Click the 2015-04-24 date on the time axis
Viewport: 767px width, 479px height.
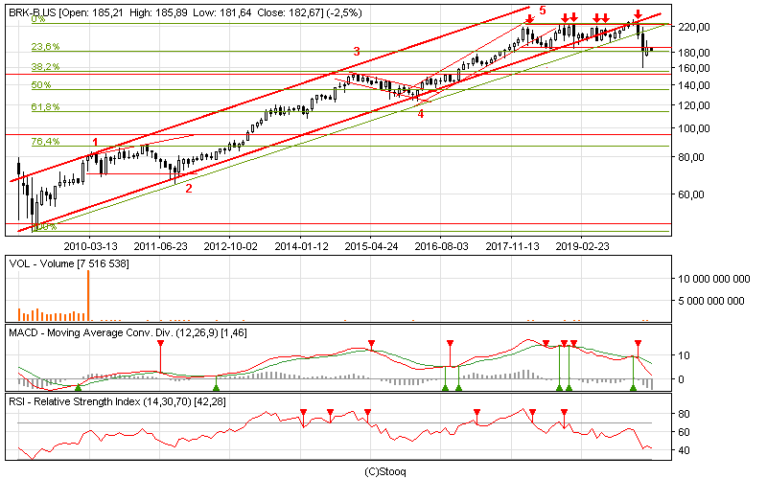[371, 246]
